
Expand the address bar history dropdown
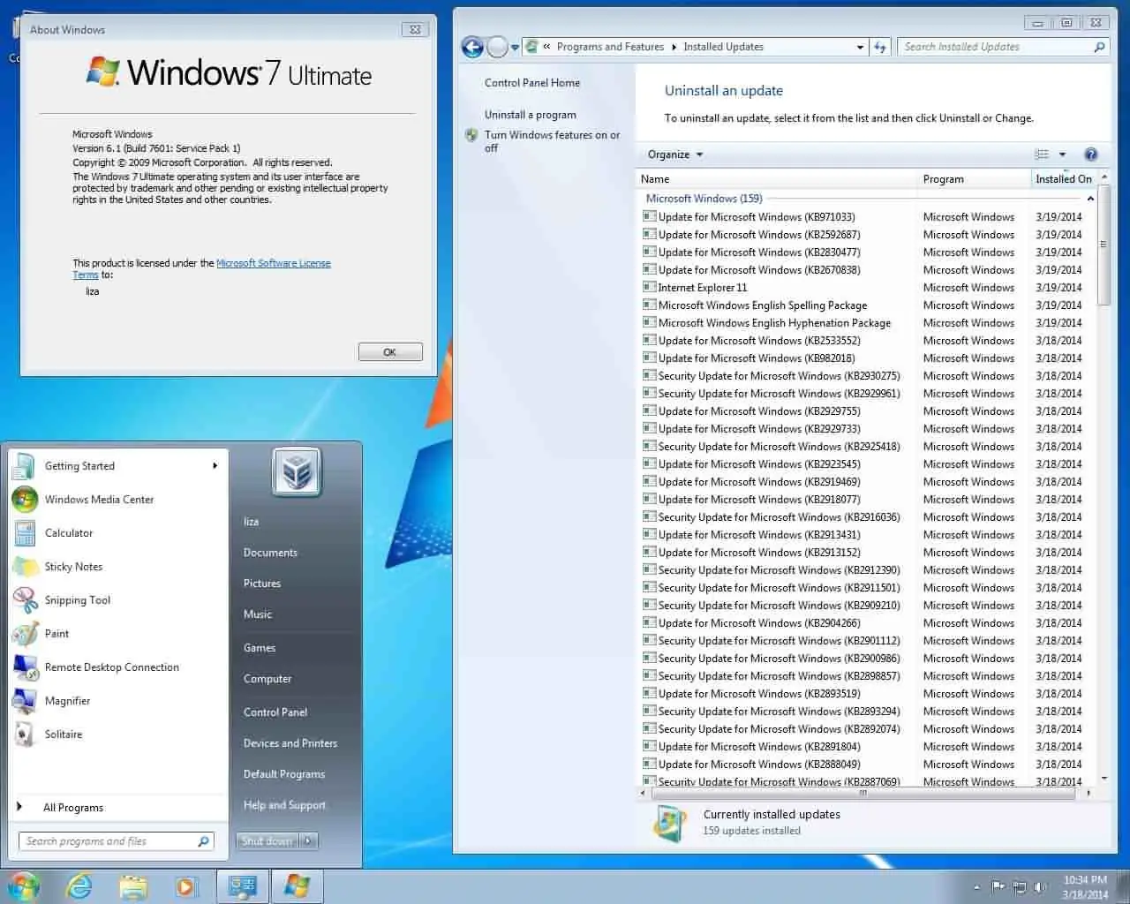click(x=860, y=47)
